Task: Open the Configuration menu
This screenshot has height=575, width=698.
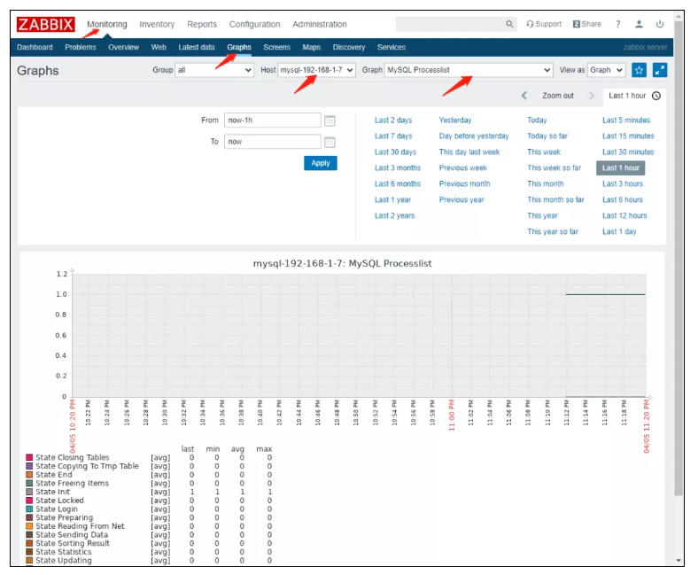Action: point(254,24)
